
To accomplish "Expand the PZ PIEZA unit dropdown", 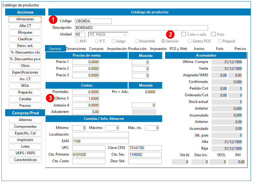I will point(125,34).
